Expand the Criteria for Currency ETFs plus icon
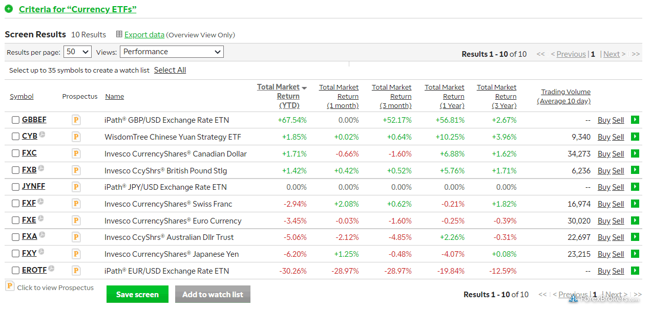This screenshot has width=652, height=310. click(x=9, y=9)
